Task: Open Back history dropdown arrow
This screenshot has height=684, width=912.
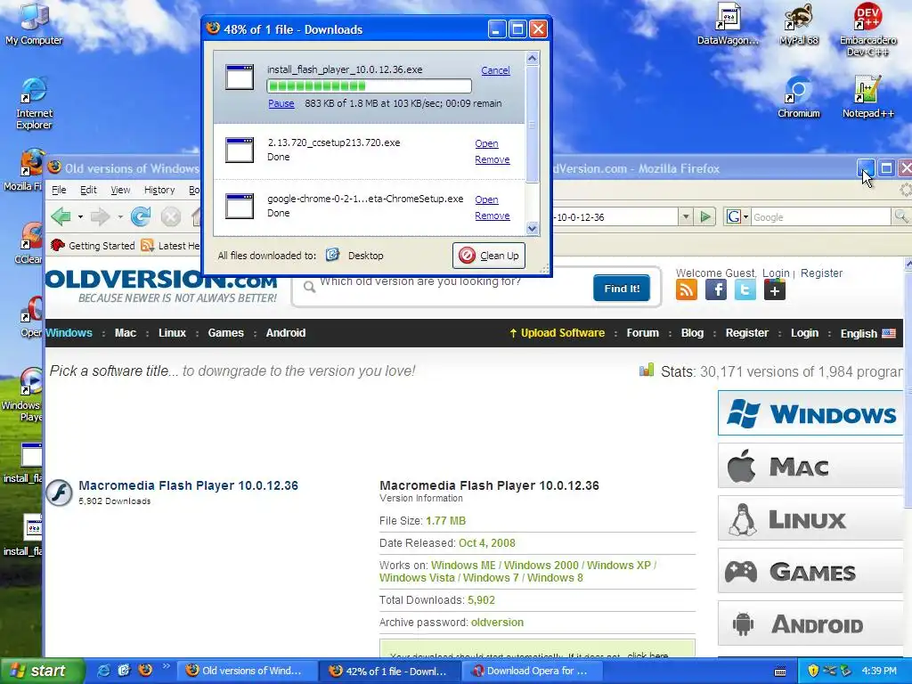Action: pos(80,217)
